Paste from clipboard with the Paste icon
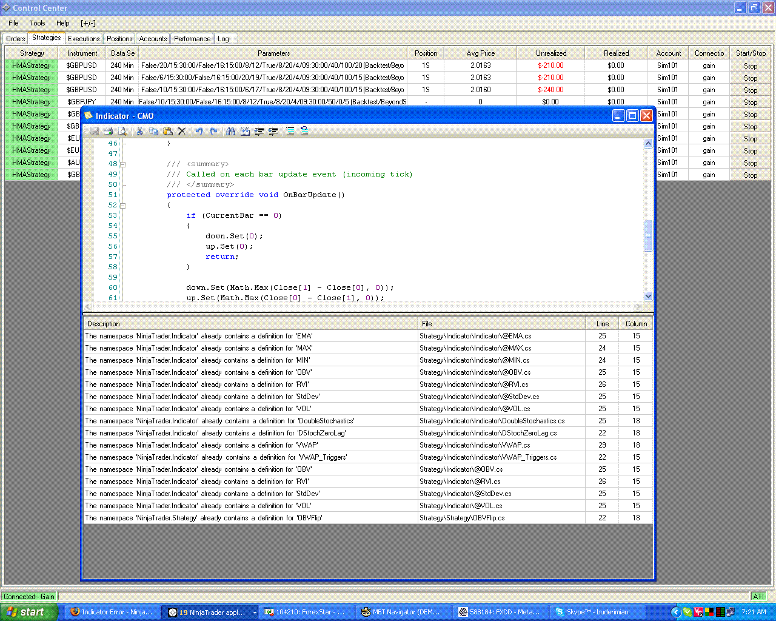Image resolution: width=776 pixels, height=621 pixels. [x=168, y=131]
